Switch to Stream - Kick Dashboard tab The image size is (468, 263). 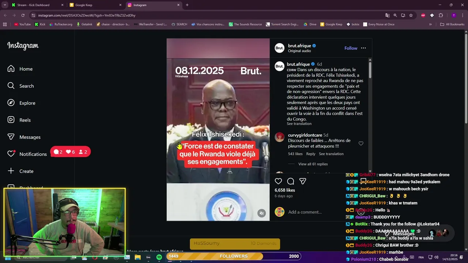(38, 5)
